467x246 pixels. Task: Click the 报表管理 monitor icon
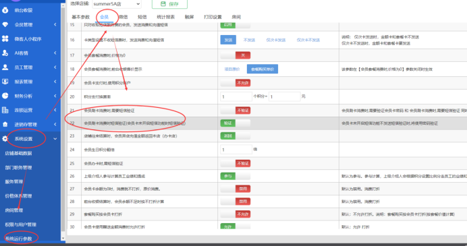(x=5, y=82)
